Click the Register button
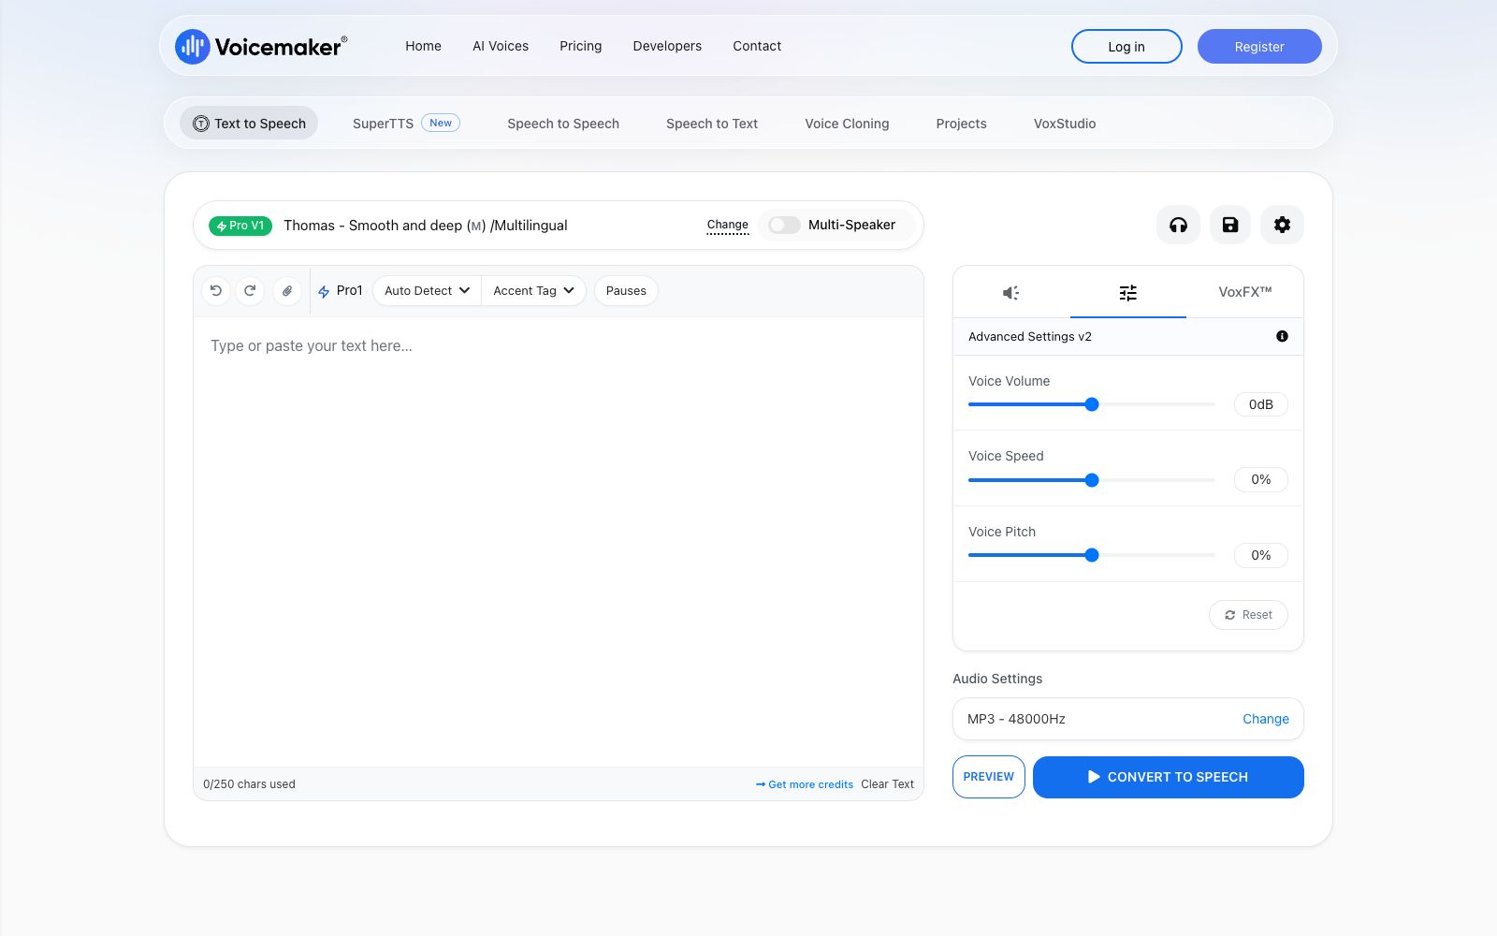 [x=1259, y=47]
